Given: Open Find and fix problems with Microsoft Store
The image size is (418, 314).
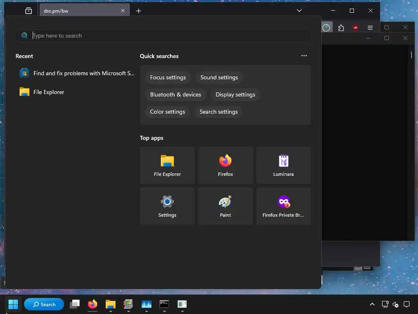Looking at the screenshot, I should (77, 73).
